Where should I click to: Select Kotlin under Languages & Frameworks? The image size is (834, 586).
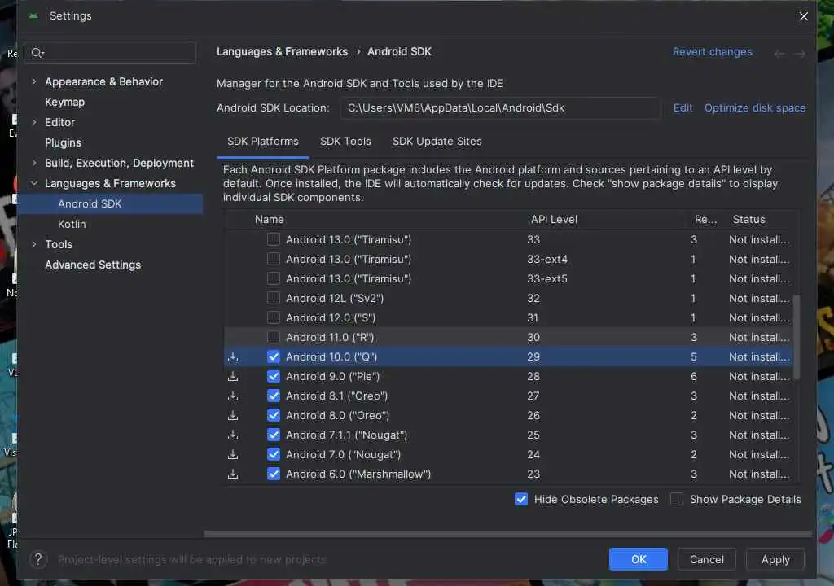click(72, 225)
